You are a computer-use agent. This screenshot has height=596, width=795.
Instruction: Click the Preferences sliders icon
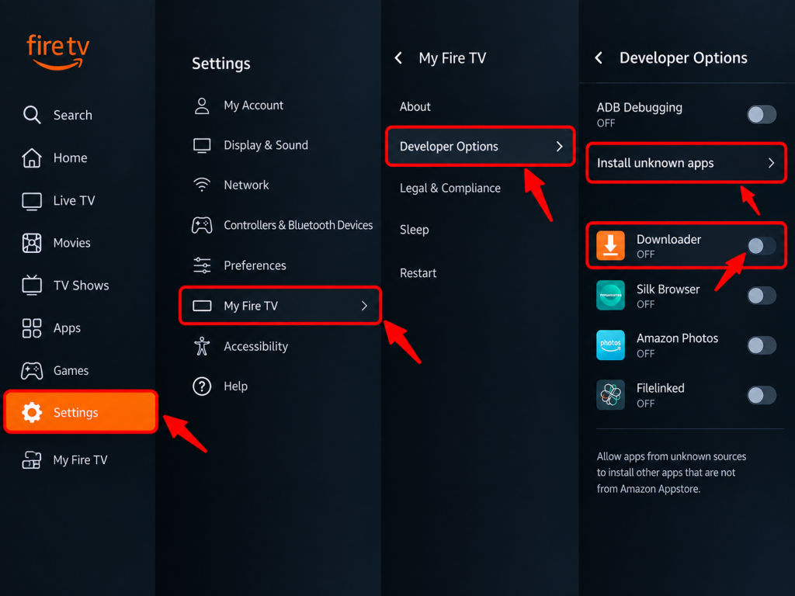(202, 265)
